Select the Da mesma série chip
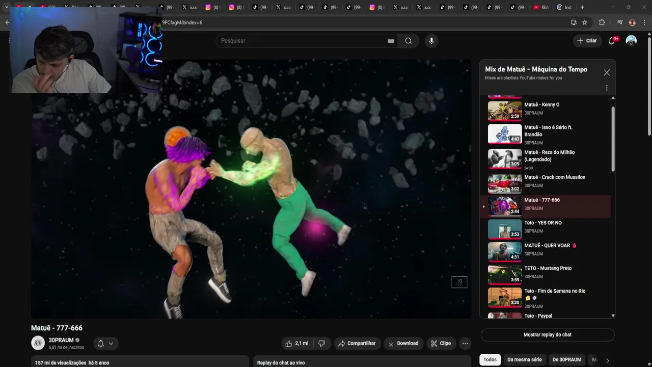 click(x=525, y=360)
